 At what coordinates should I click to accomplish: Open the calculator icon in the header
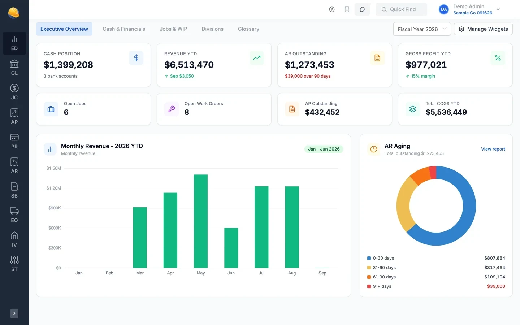pyautogui.click(x=347, y=9)
